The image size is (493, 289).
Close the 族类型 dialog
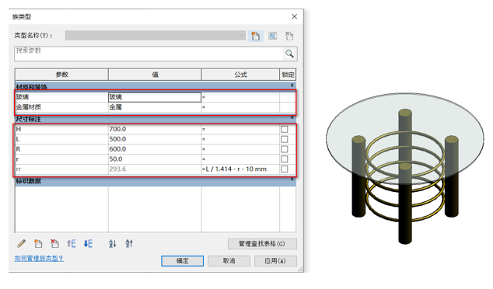(x=294, y=16)
